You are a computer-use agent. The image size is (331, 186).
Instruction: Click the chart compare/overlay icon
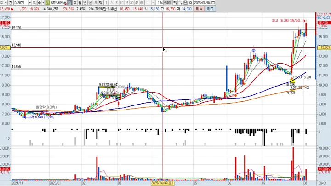[x=175, y=3]
